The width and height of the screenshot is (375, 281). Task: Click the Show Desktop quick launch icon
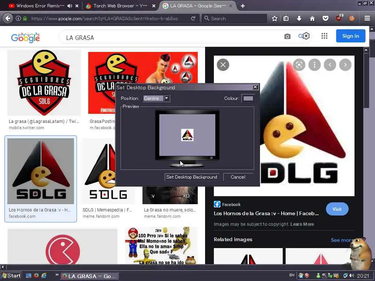click(29, 276)
